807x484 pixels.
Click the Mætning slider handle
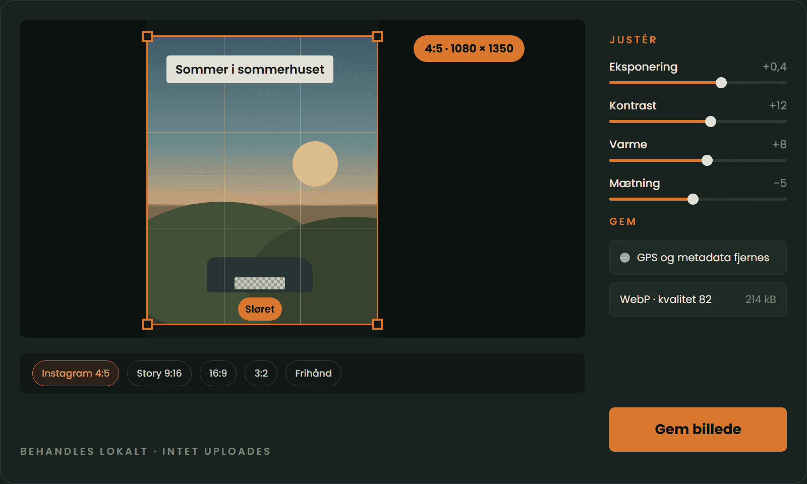pyautogui.click(x=693, y=199)
